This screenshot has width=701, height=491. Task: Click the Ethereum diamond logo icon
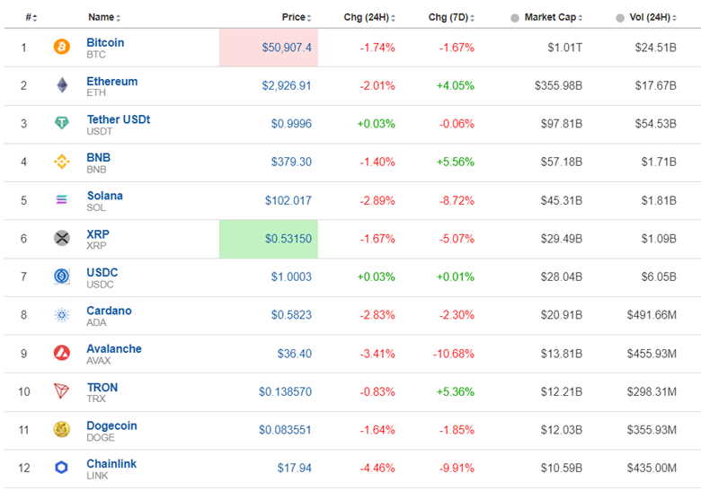click(61, 86)
